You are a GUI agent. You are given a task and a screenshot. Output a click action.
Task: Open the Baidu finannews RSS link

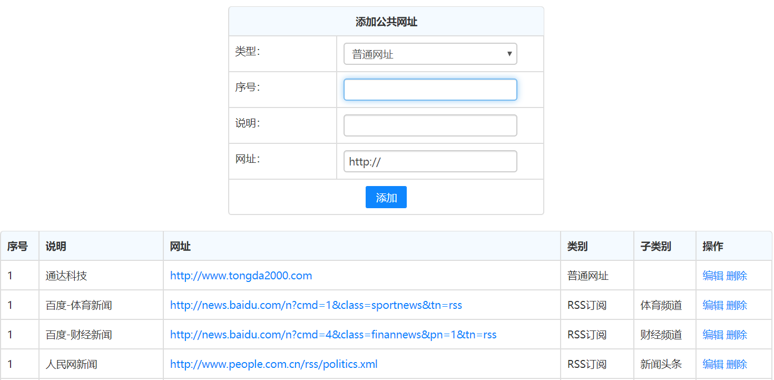click(333, 335)
